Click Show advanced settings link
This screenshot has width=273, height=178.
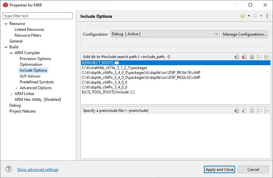pyautogui.click(x=38, y=170)
